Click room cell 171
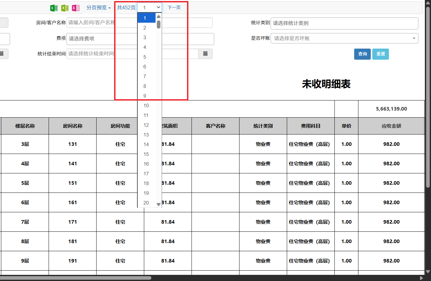 click(x=73, y=222)
